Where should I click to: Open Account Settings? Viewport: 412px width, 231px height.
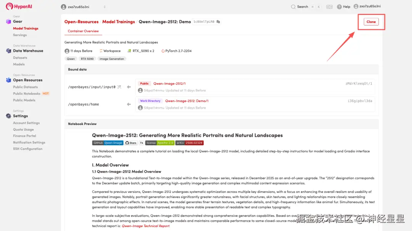point(26,123)
